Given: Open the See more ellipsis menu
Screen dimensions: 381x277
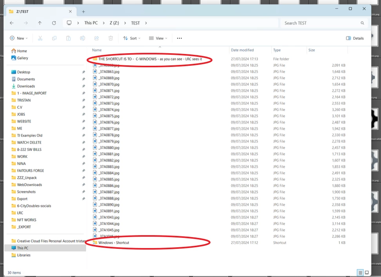Looking at the screenshot, I should pos(179,38).
